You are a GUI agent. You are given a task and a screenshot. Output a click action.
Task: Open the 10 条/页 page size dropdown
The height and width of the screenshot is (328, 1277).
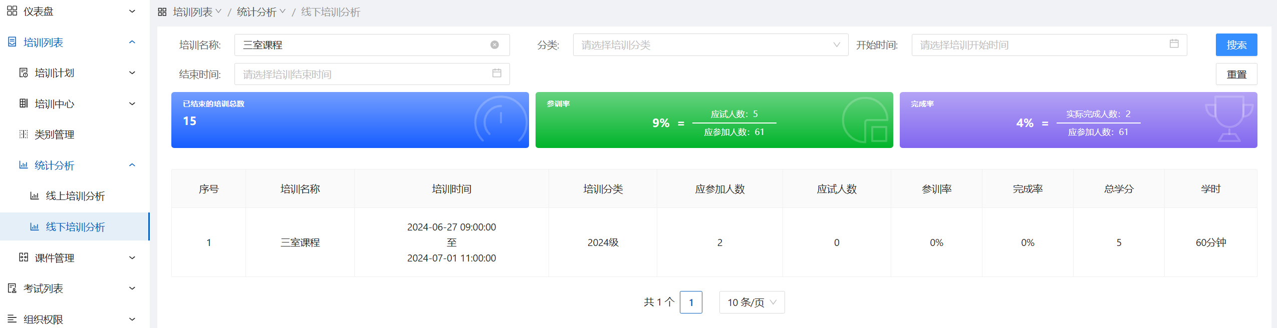[751, 302]
